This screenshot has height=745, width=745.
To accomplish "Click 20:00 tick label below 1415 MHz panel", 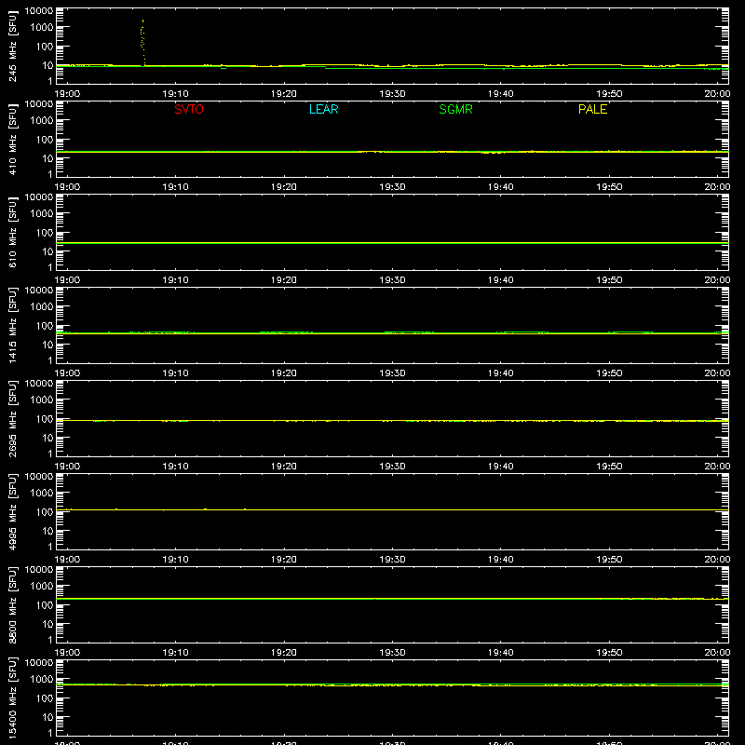I will point(717,373).
